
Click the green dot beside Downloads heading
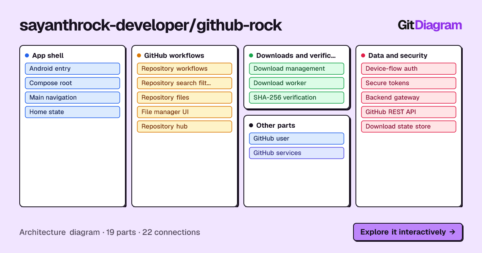pos(251,55)
